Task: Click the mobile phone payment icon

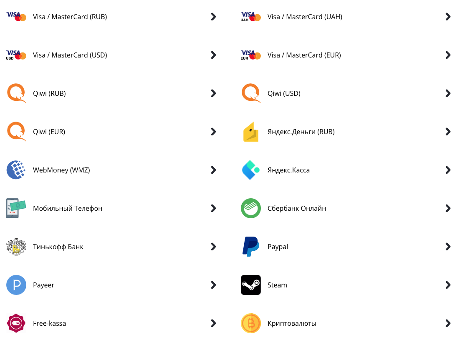Action: [16, 208]
